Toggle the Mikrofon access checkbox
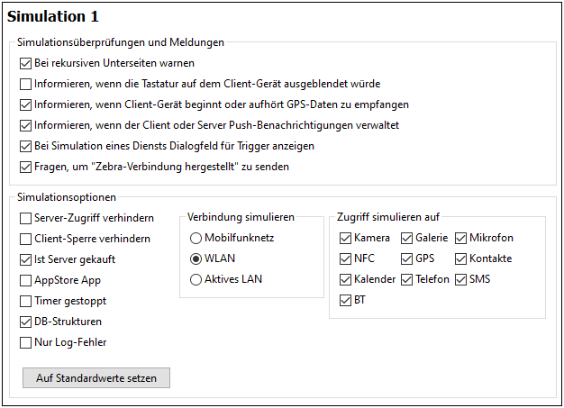This screenshot has width=564, height=408. click(x=461, y=239)
